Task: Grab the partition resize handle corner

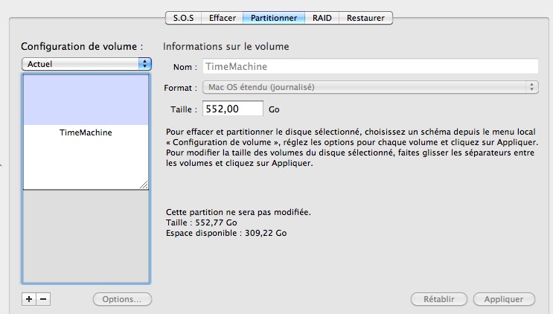Action: pyautogui.click(x=144, y=185)
